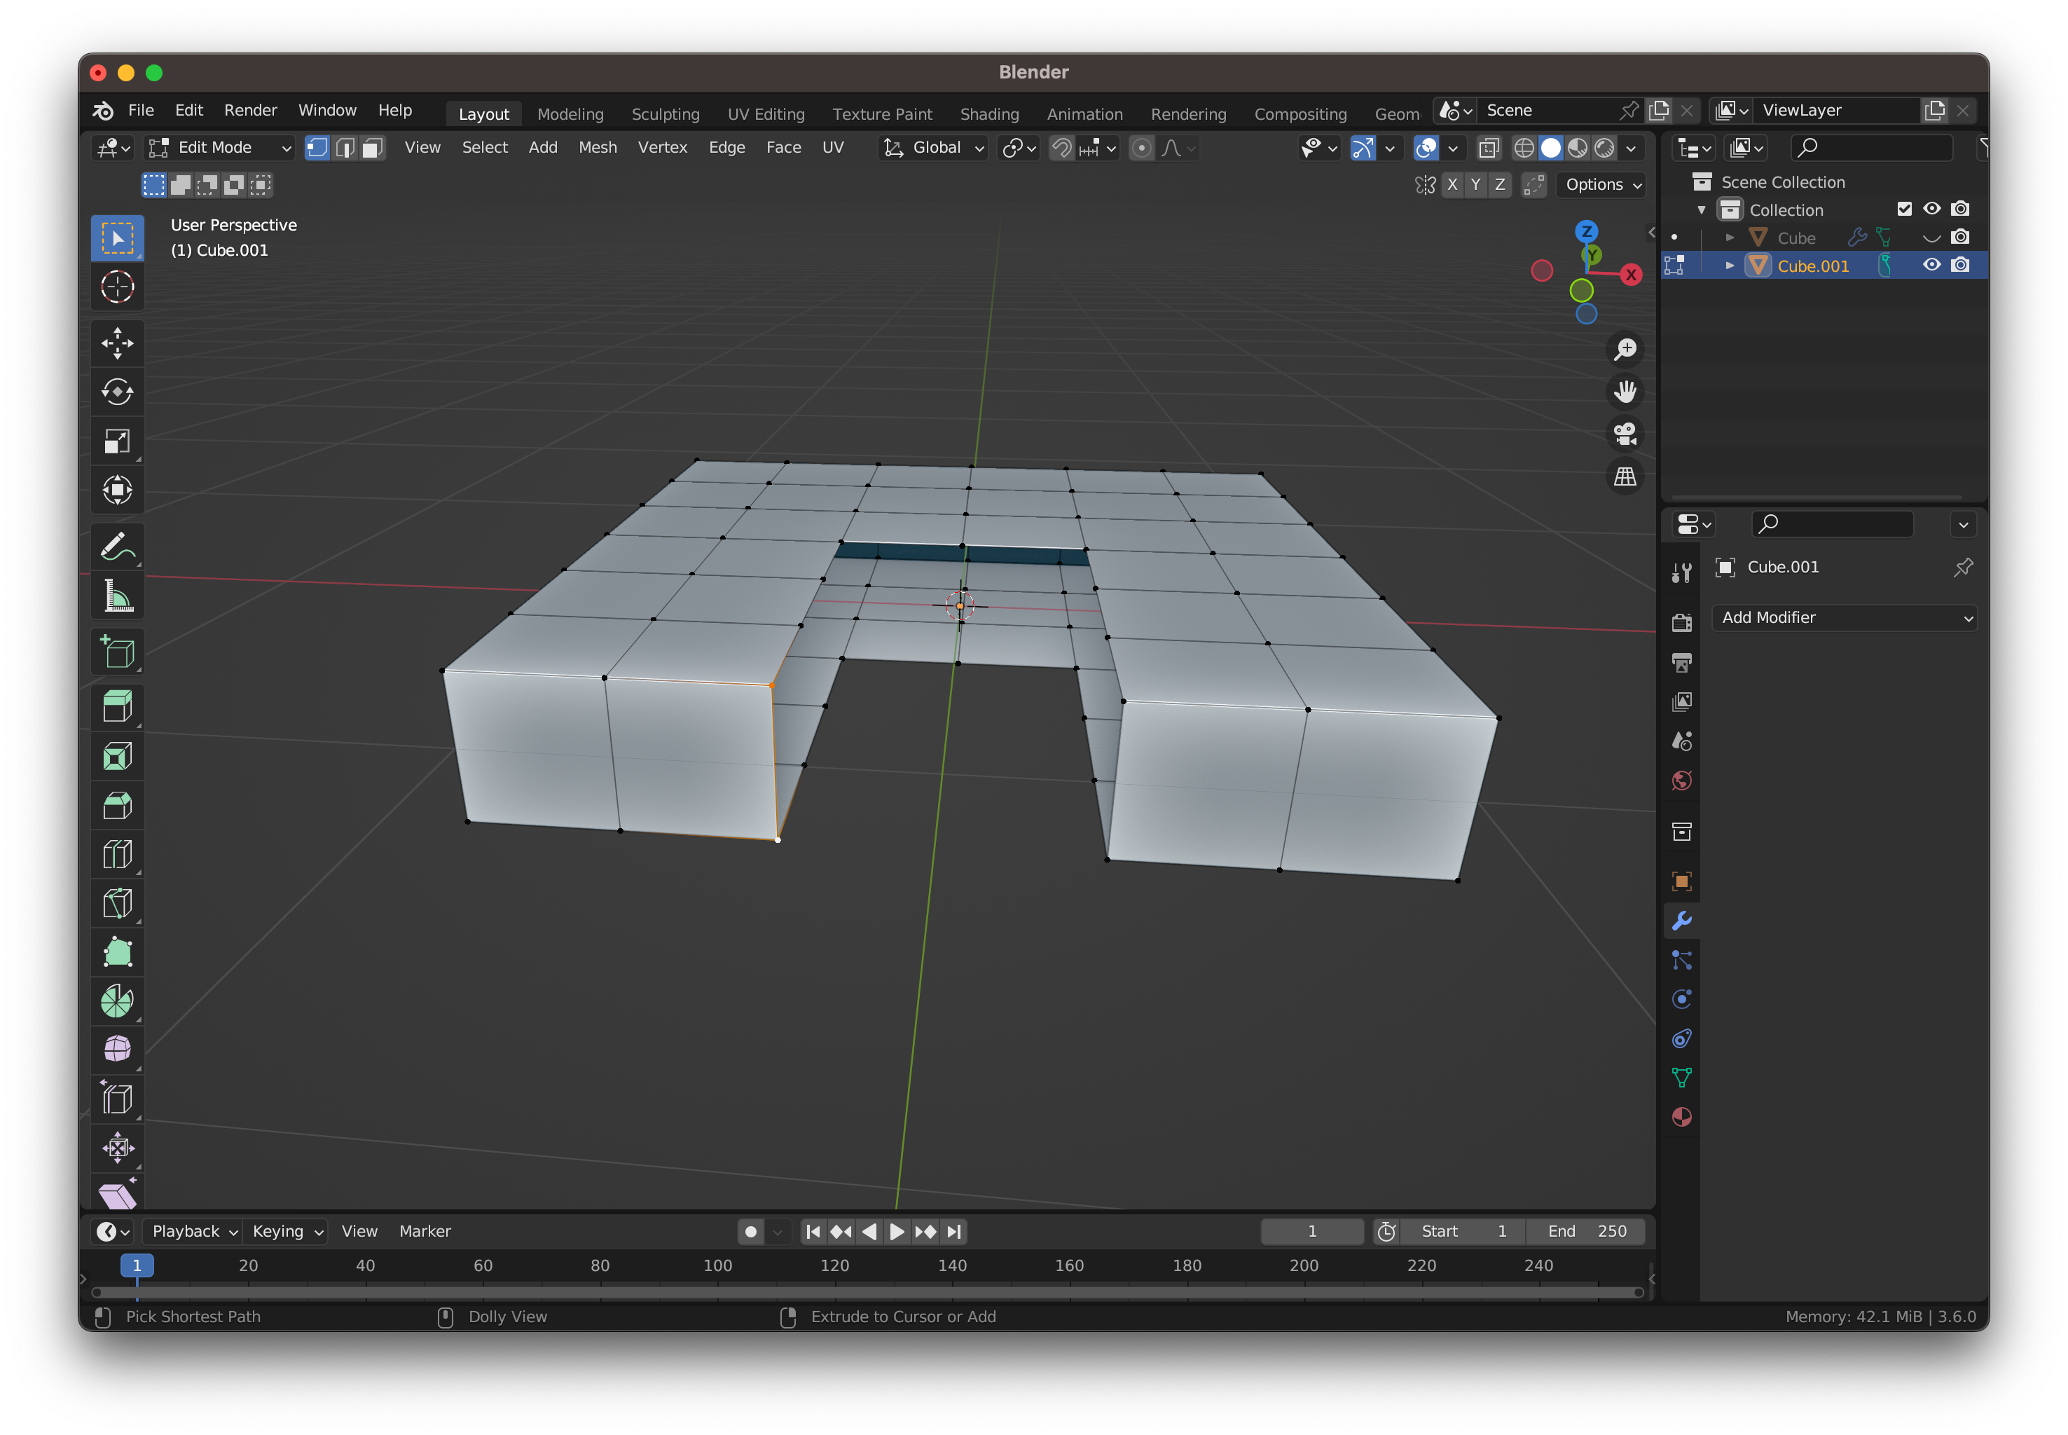
Task: Select the Spin tool
Action: pyautogui.click(x=117, y=1001)
